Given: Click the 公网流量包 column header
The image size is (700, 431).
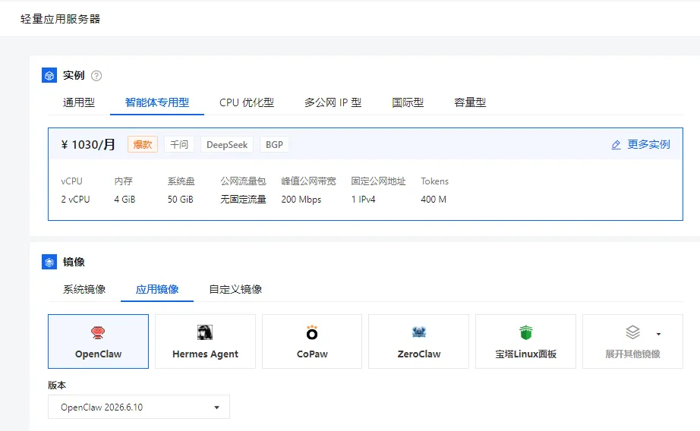Looking at the screenshot, I should (x=243, y=181).
